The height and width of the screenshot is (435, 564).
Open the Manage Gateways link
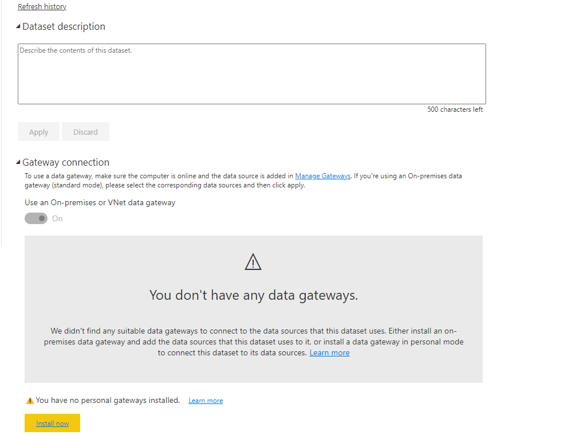tap(322, 176)
